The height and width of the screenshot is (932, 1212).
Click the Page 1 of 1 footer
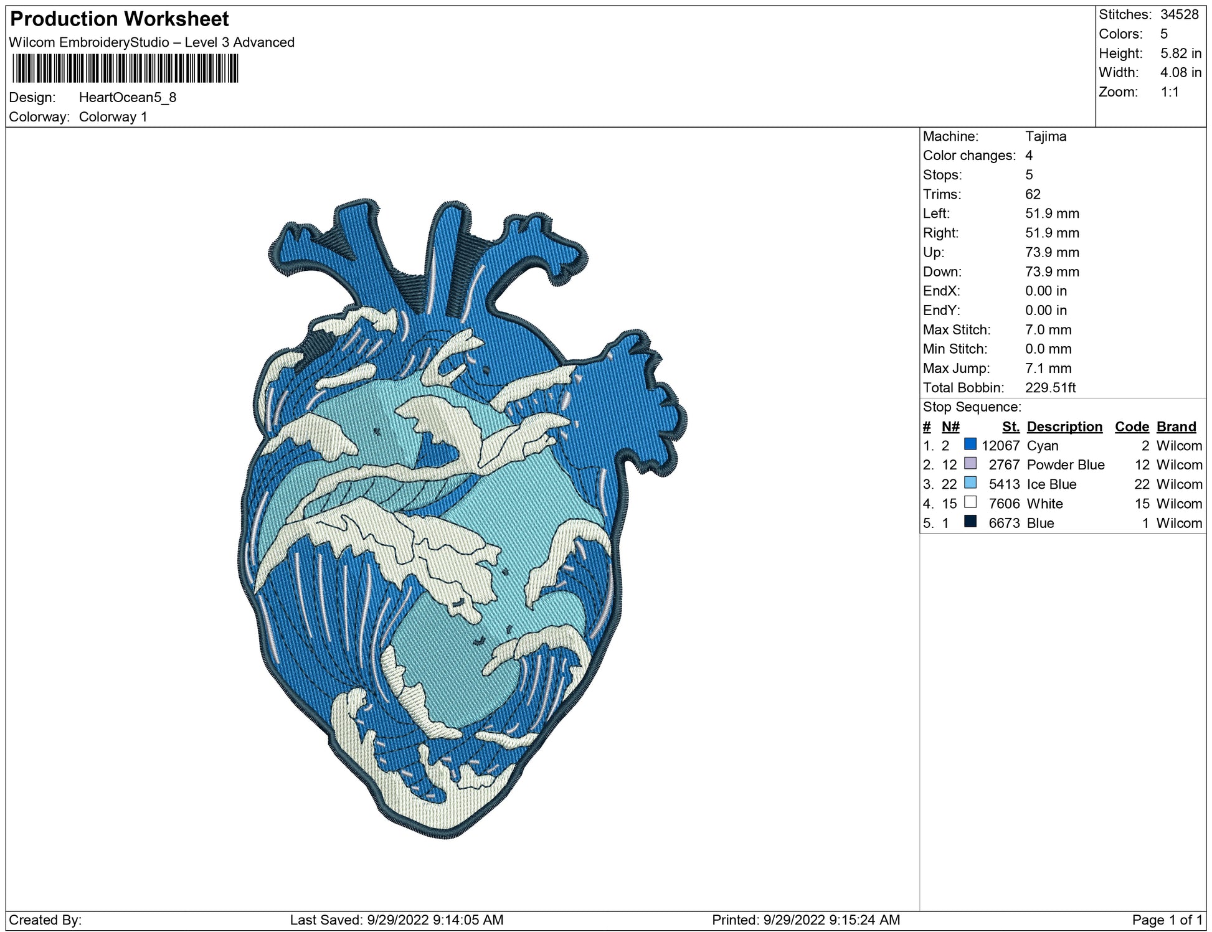[x=1167, y=920]
